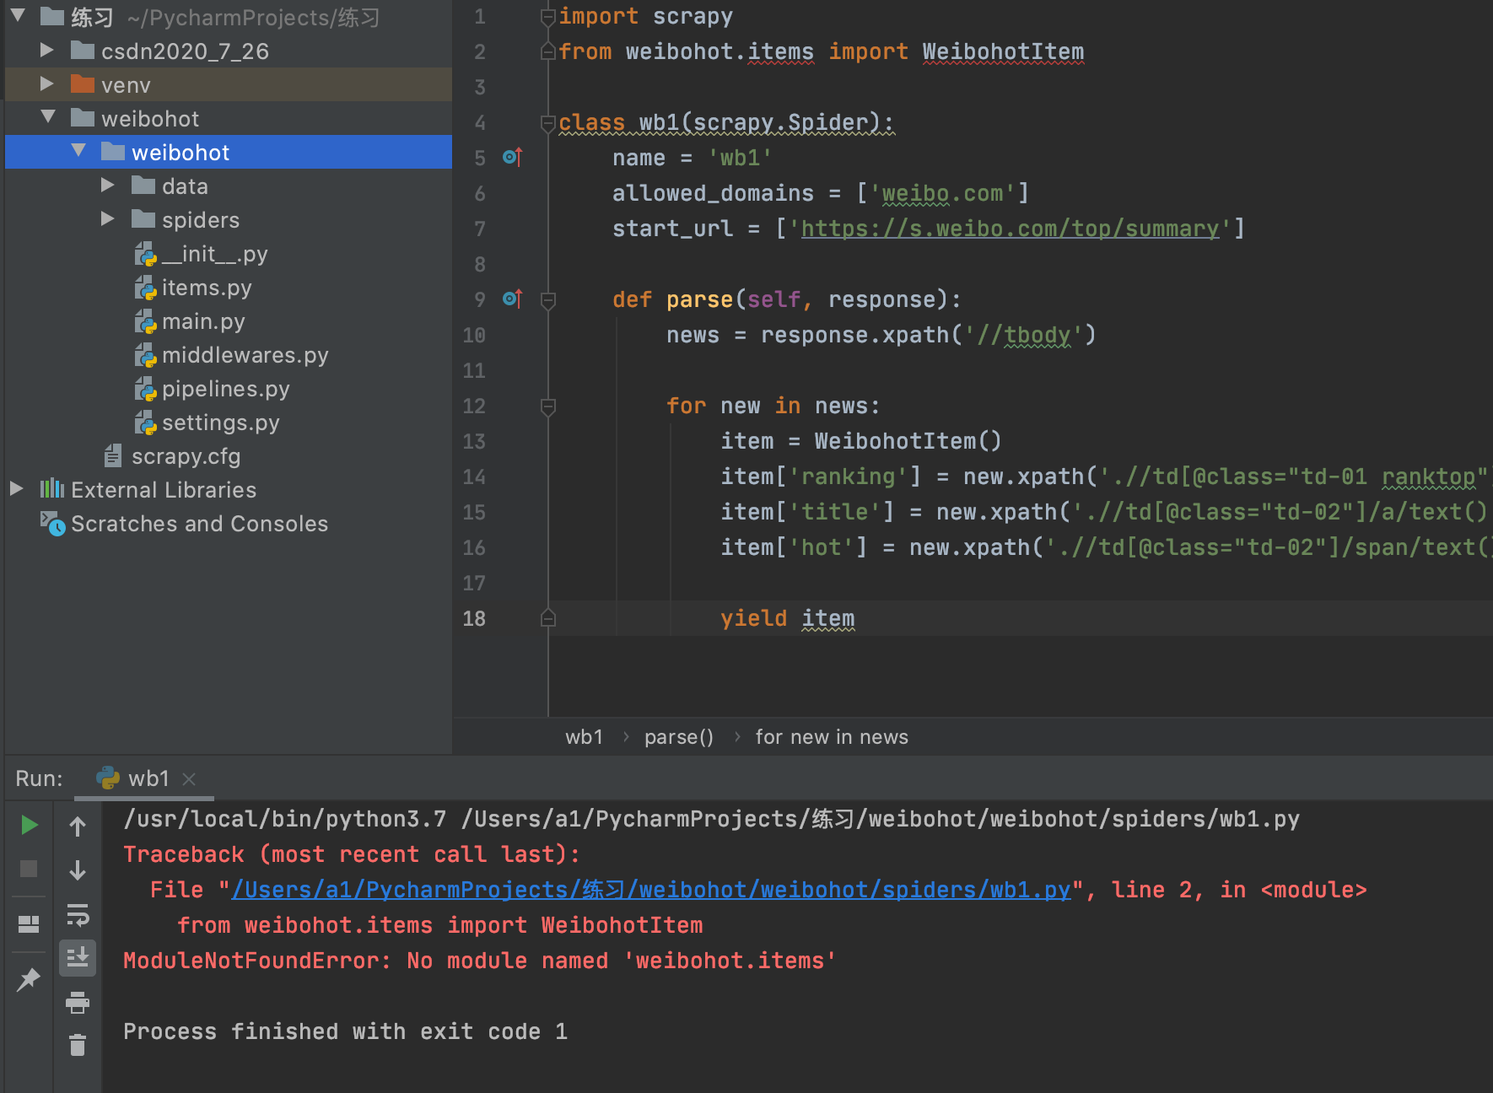
Task: Expand the csdn2020_7_26 folder arrow
Action: point(47,51)
